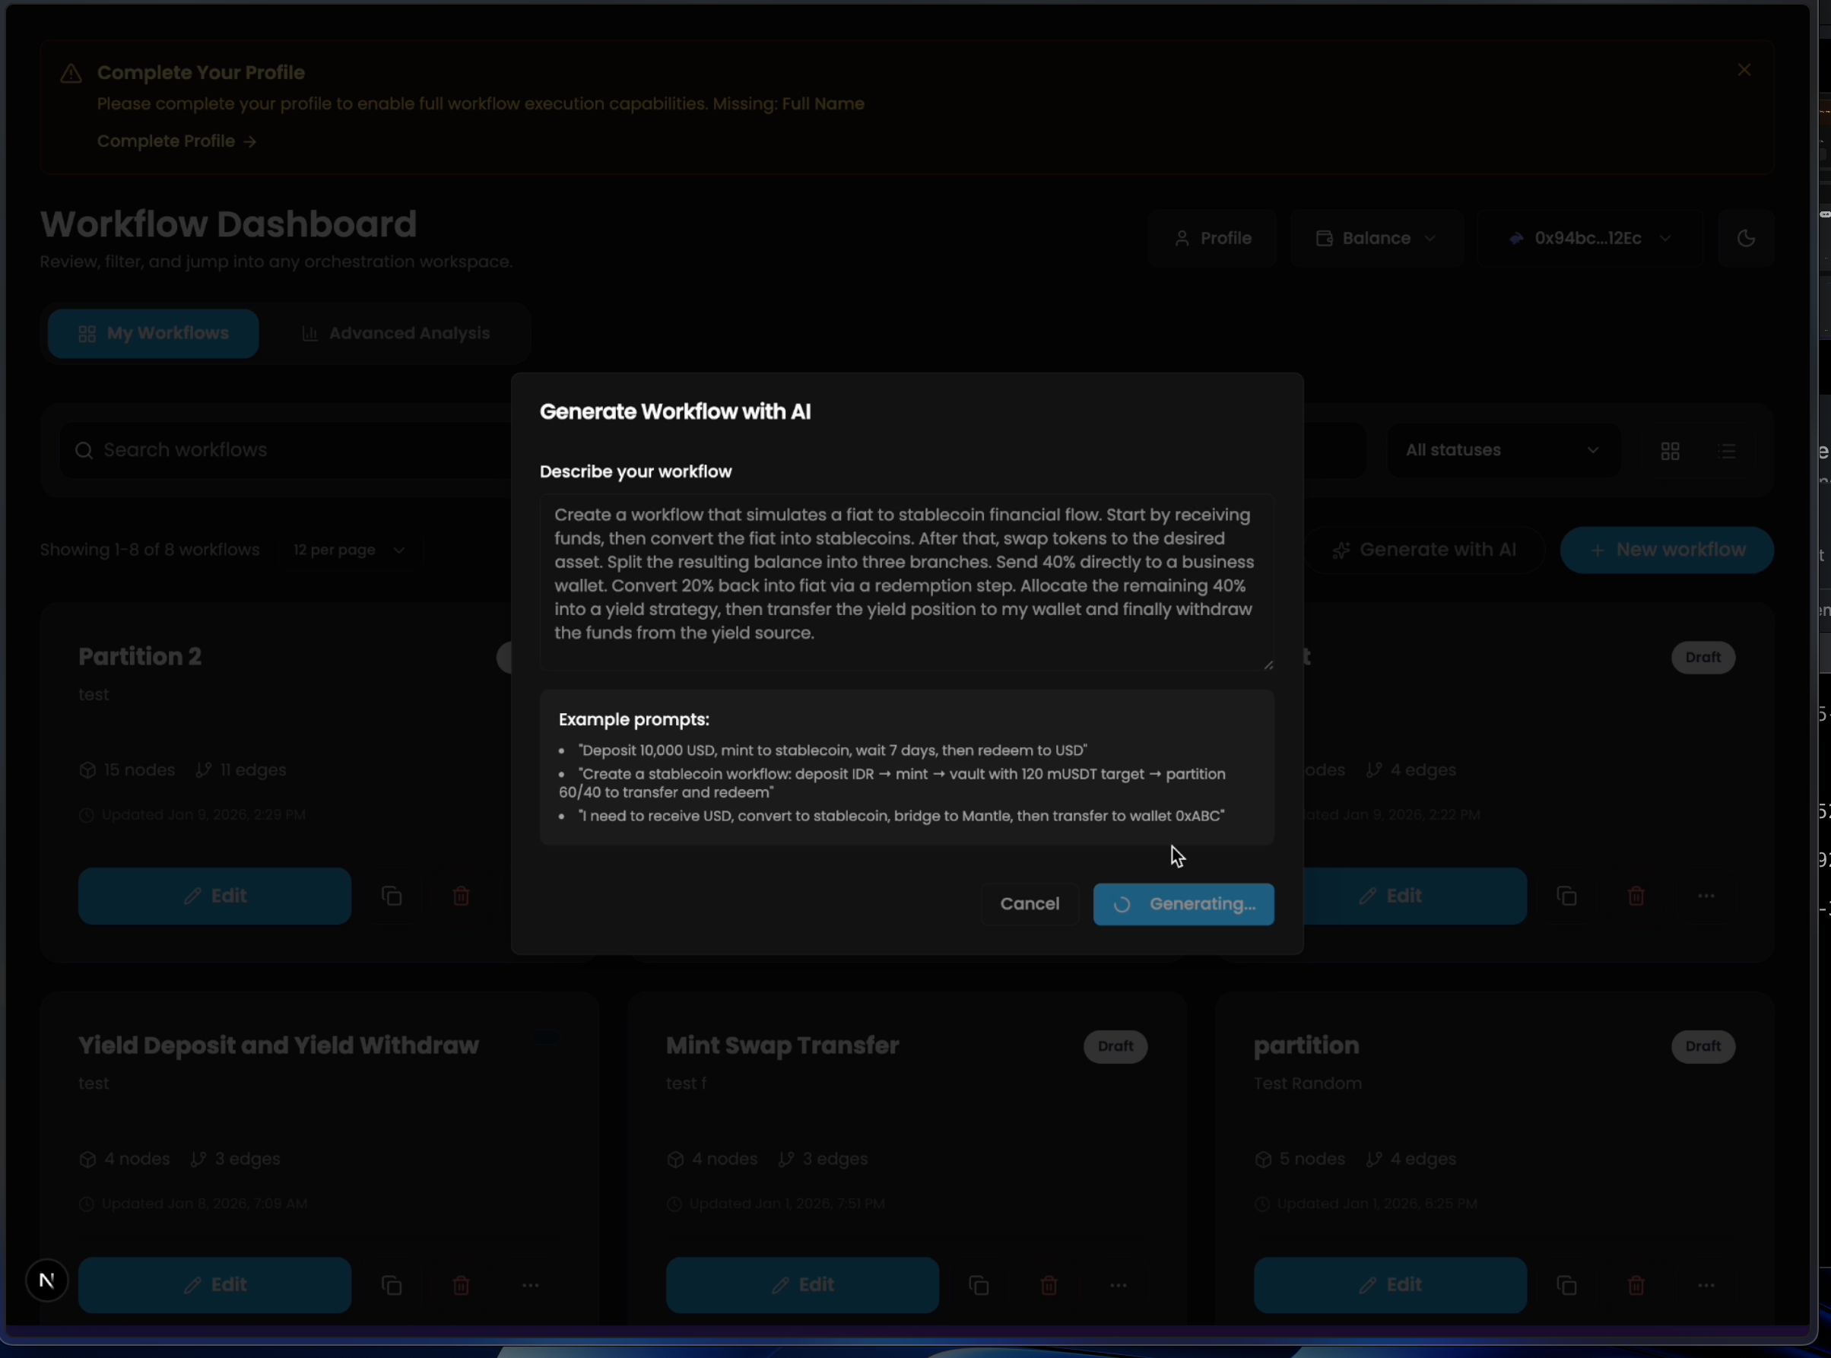The height and width of the screenshot is (1358, 1831).
Task: Expand the Balance dropdown
Action: pyautogui.click(x=1376, y=239)
